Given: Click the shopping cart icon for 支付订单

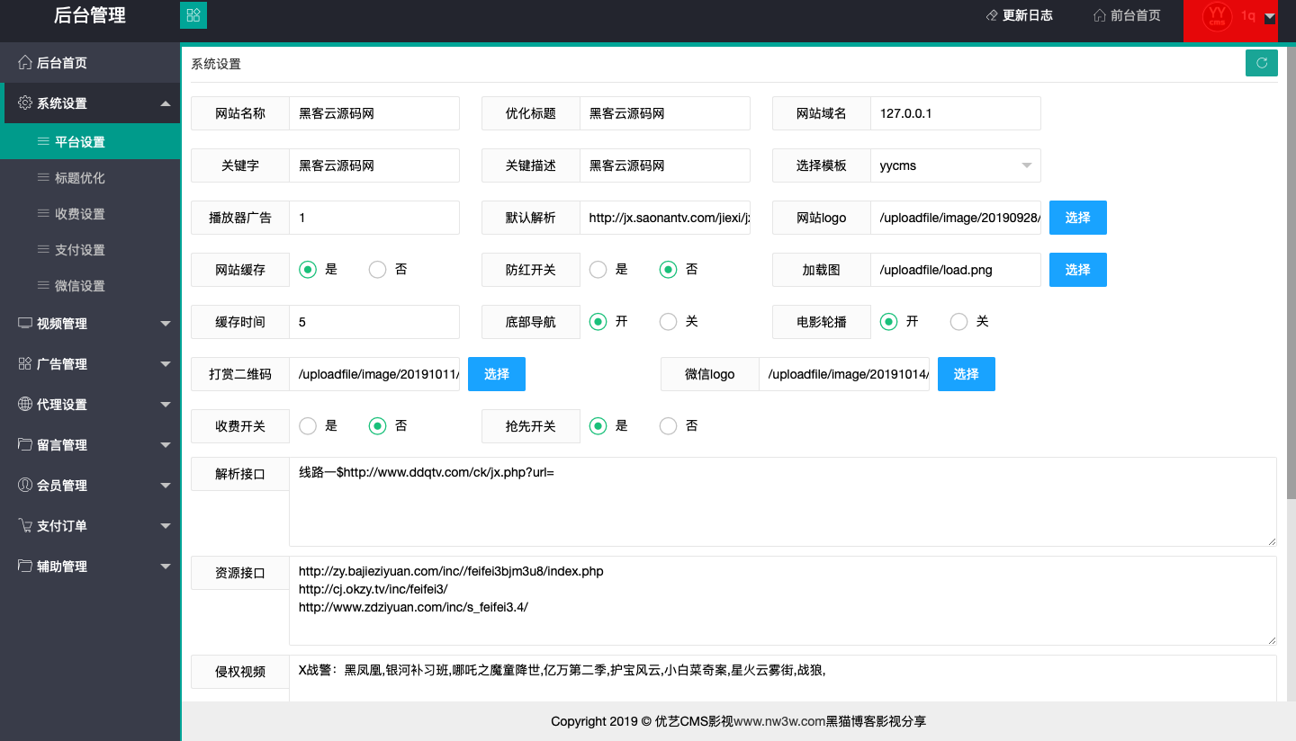Looking at the screenshot, I should pyautogui.click(x=25, y=526).
